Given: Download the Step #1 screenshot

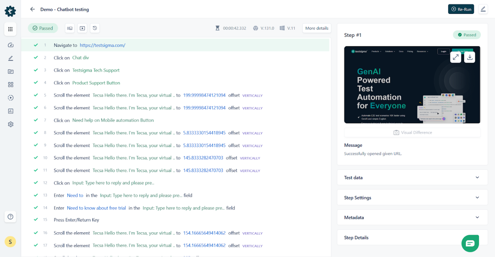Looking at the screenshot, I should click(x=470, y=57).
